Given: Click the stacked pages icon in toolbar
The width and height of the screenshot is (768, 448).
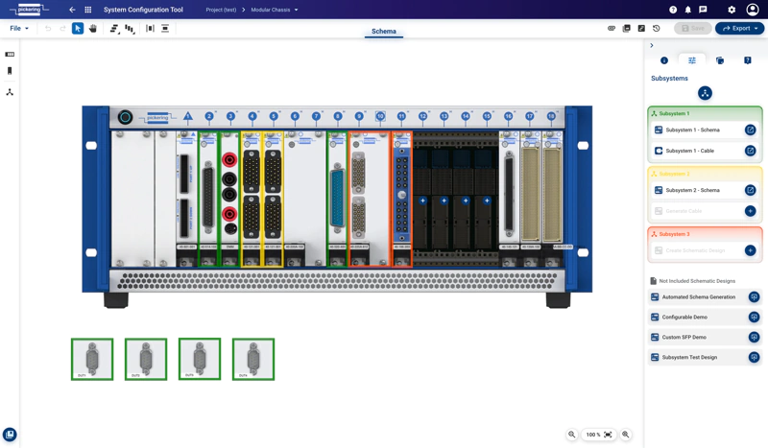Looking at the screenshot, I should point(627,29).
